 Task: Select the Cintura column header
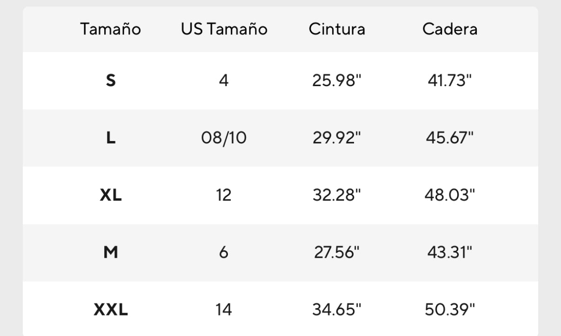[x=337, y=29]
